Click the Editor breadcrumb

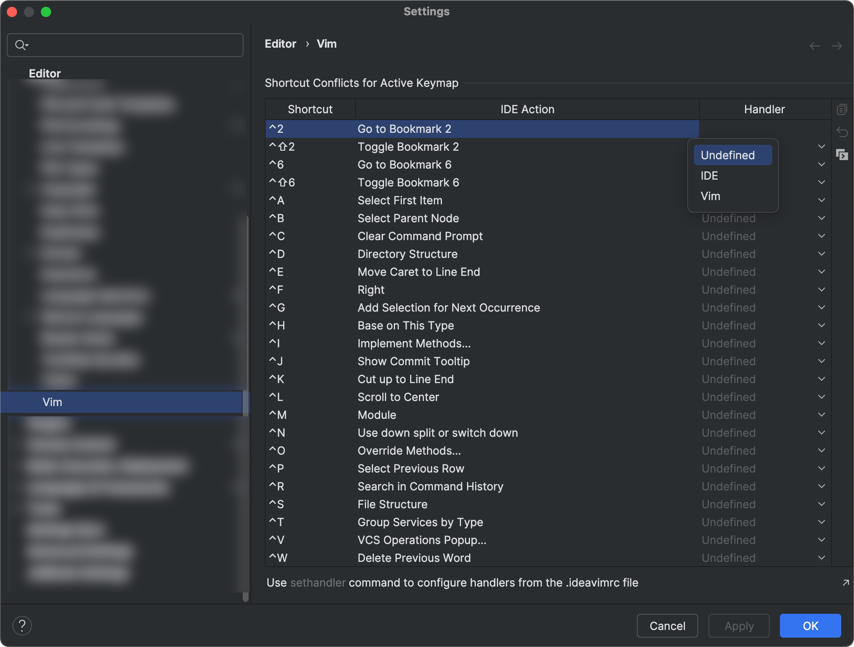[x=280, y=43]
